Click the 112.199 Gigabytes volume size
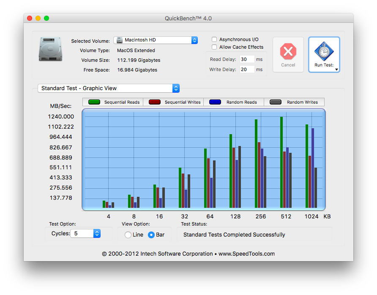The width and height of the screenshot is (377, 295). click(139, 60)
